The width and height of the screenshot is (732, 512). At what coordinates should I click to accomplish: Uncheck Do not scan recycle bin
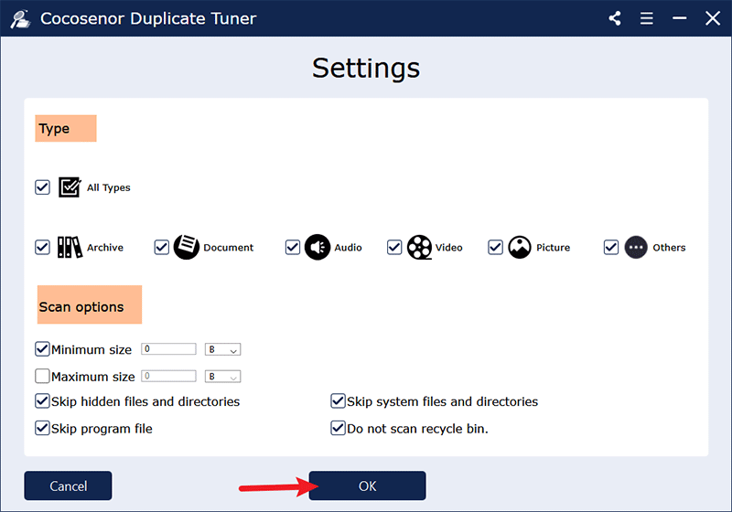pos(338,428)
